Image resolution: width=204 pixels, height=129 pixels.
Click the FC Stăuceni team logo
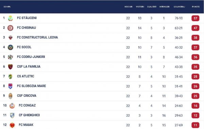11,18
